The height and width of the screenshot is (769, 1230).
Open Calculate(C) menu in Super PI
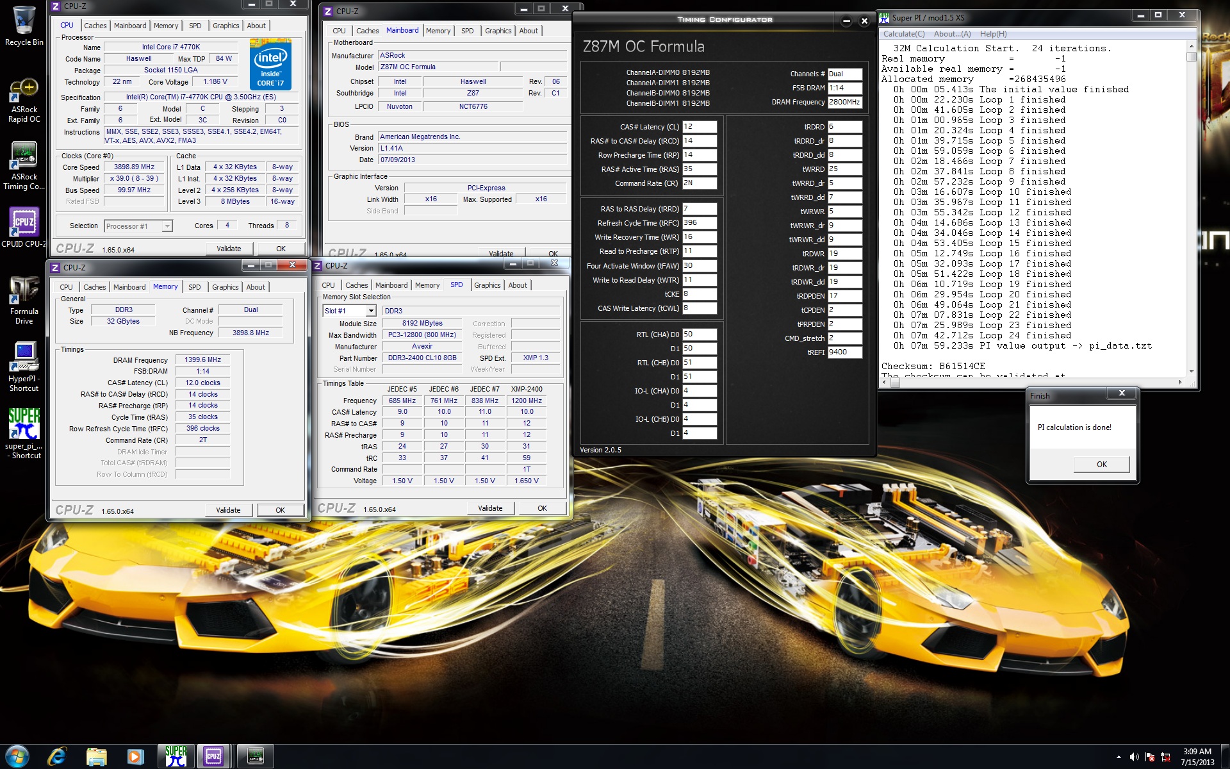(903, 34)
